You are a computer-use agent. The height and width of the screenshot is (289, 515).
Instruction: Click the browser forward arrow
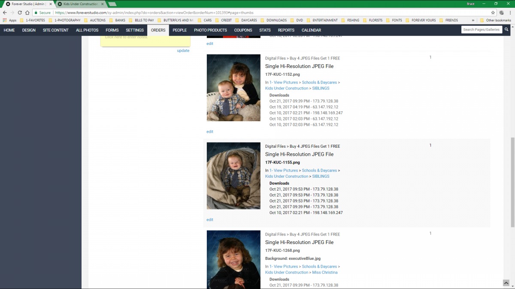12,12
